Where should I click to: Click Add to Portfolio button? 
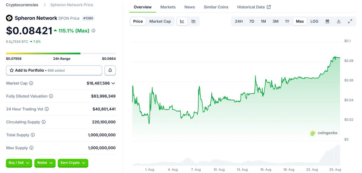pyautogui.click(x=54, y=70)
